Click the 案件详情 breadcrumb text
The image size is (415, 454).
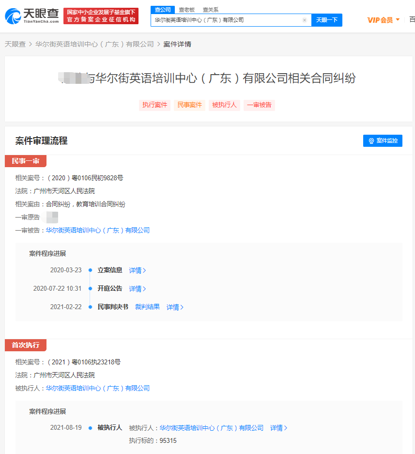(177, 44)
